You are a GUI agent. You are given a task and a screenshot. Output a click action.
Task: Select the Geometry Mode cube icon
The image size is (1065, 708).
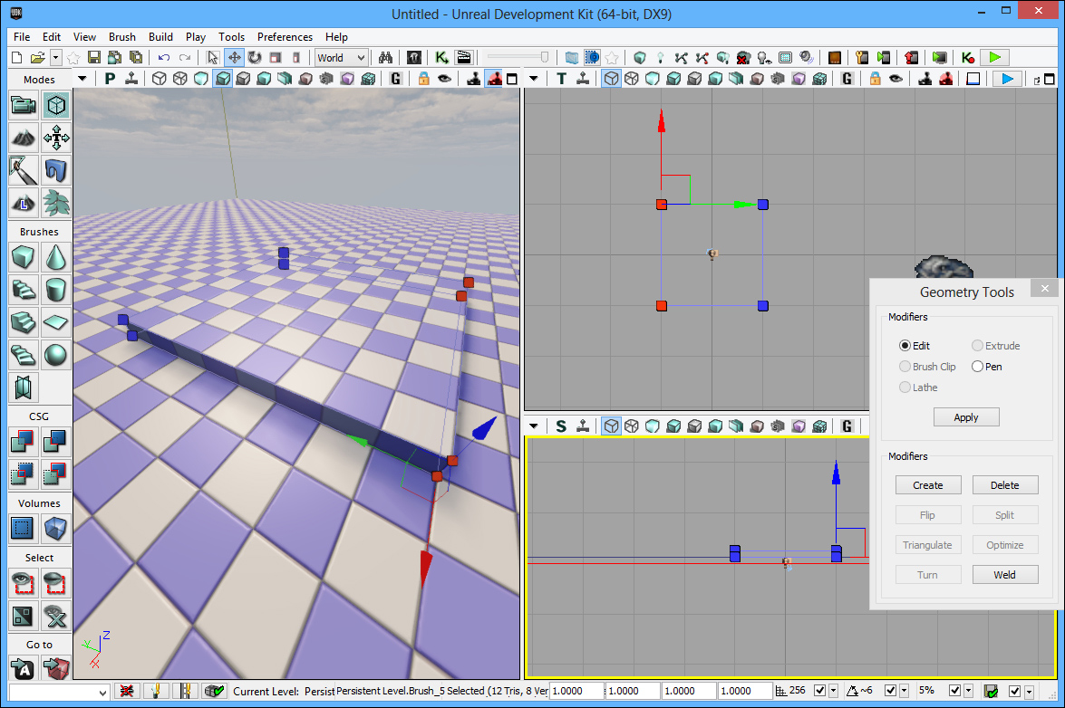click(x=56, y=106)
